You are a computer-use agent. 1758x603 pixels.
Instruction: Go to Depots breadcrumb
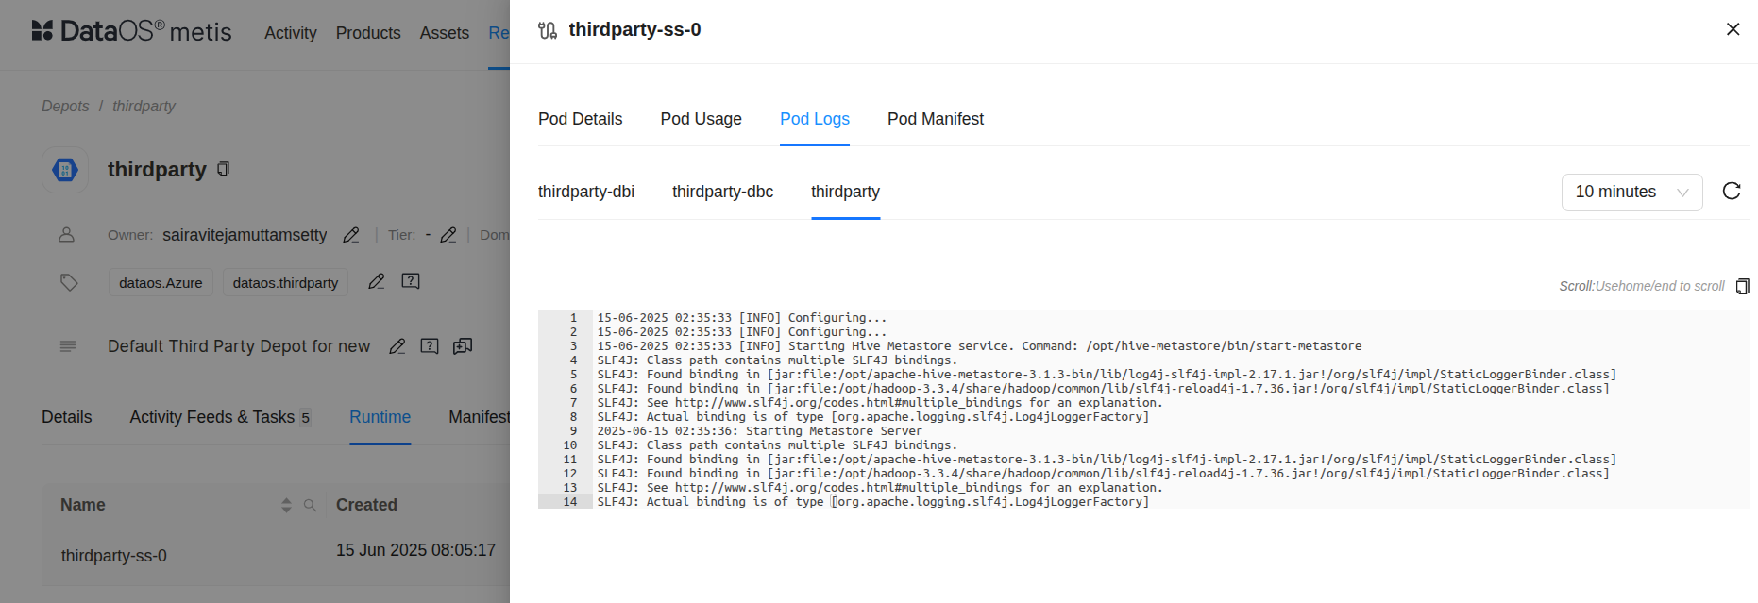(x=65, y=107)
